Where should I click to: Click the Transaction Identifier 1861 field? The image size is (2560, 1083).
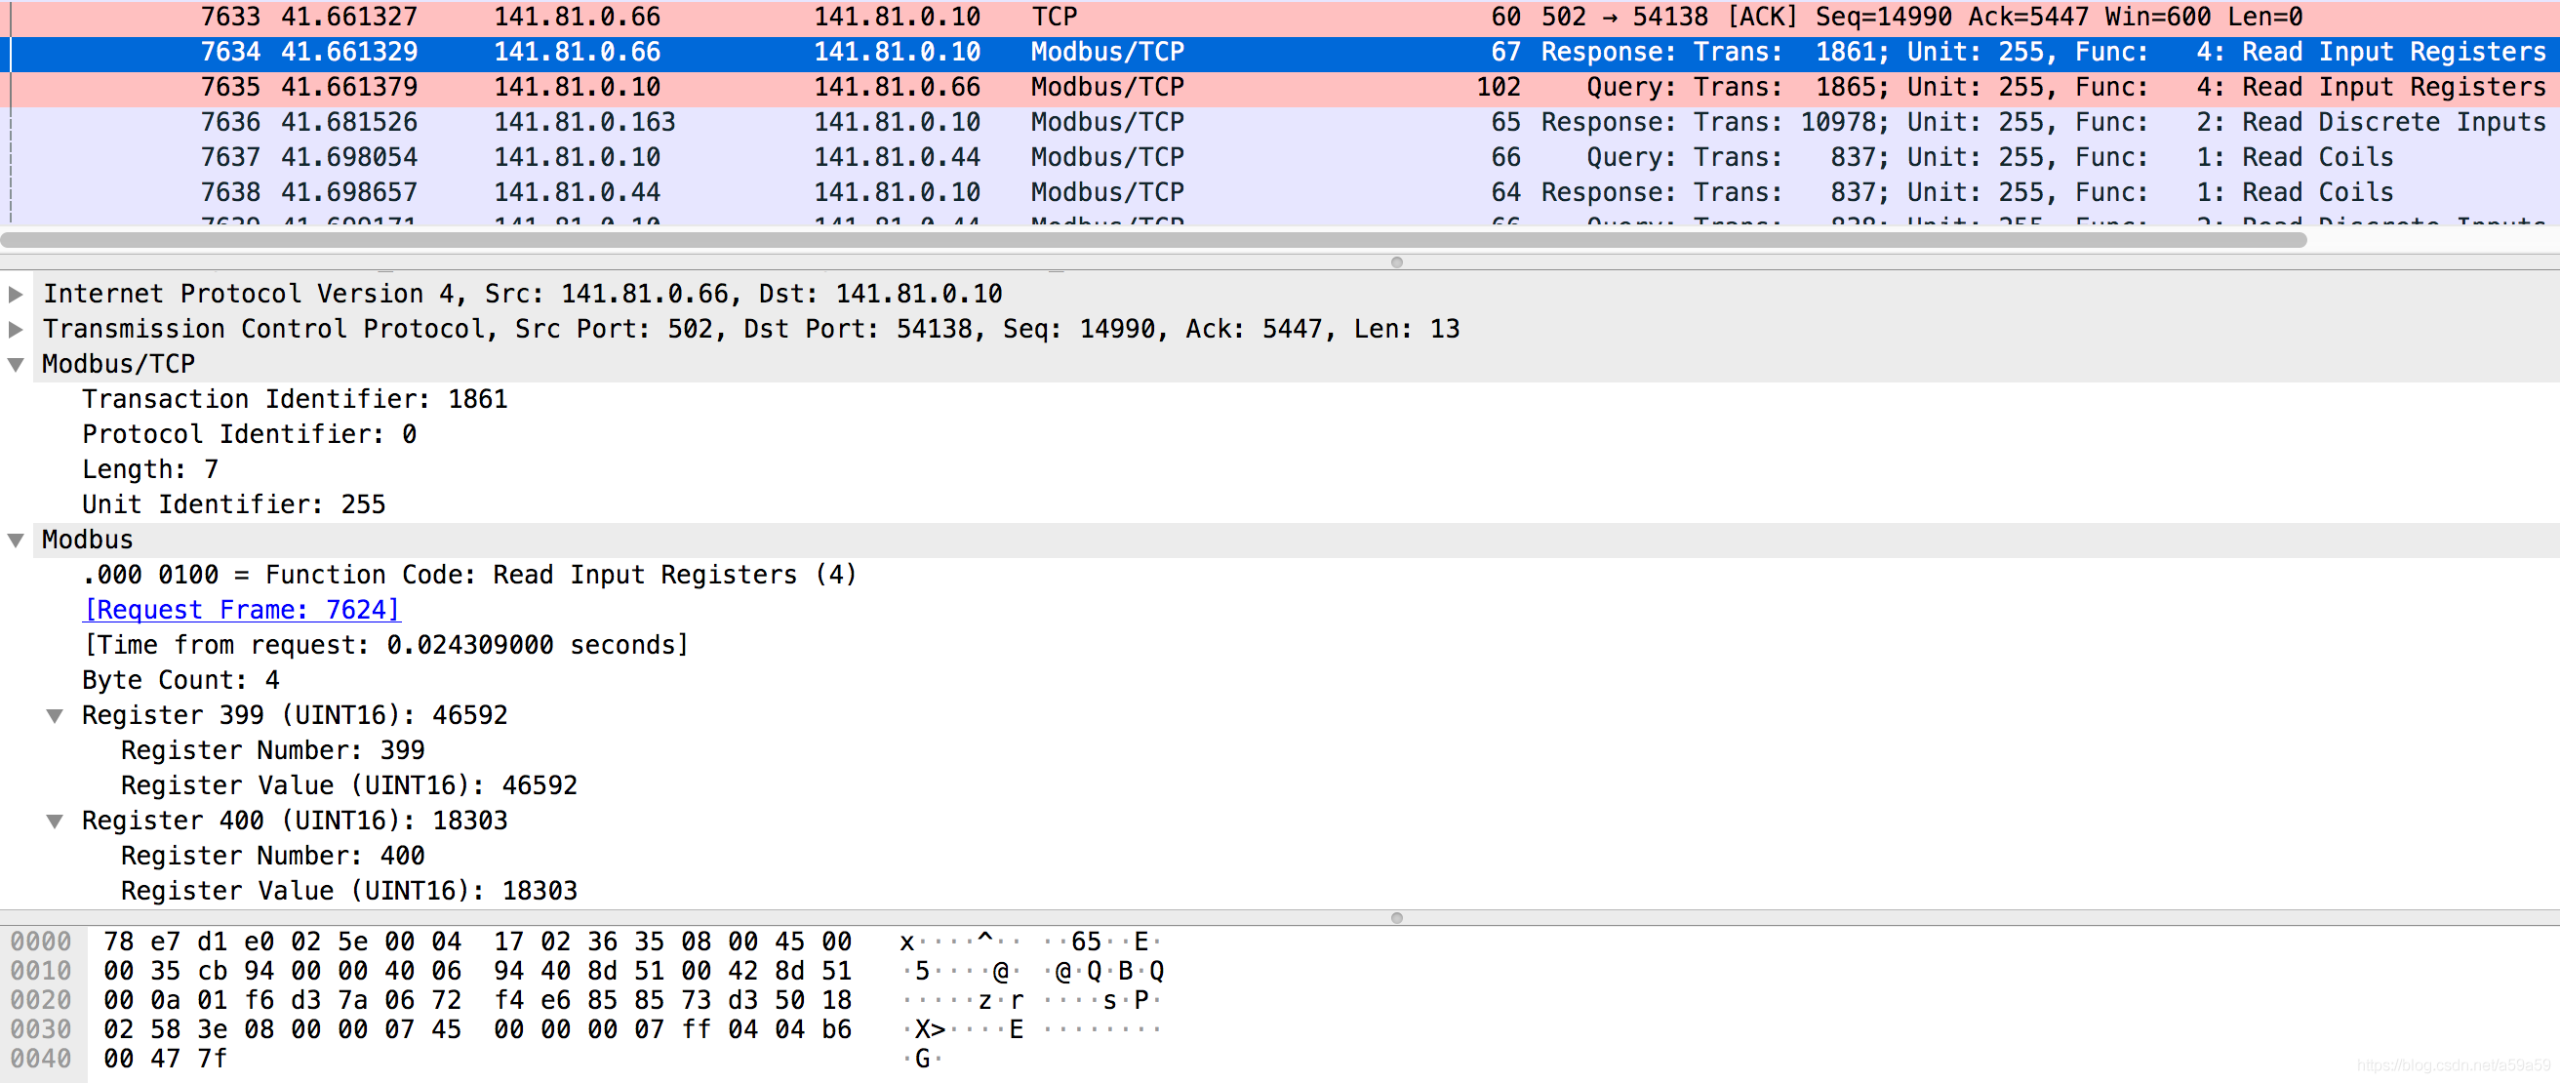point(295,399)
